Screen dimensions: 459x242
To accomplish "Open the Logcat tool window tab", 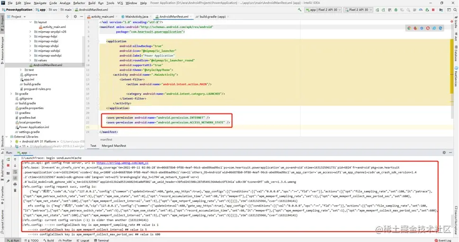I will (x=83, y=240).
